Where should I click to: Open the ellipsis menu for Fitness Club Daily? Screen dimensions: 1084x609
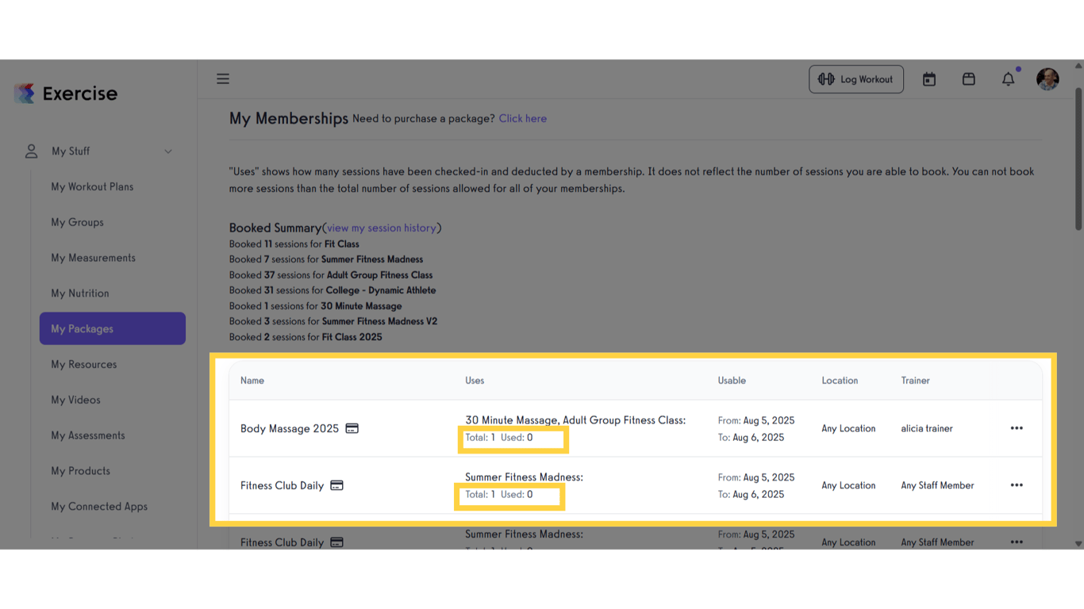tap(1017, 485)
